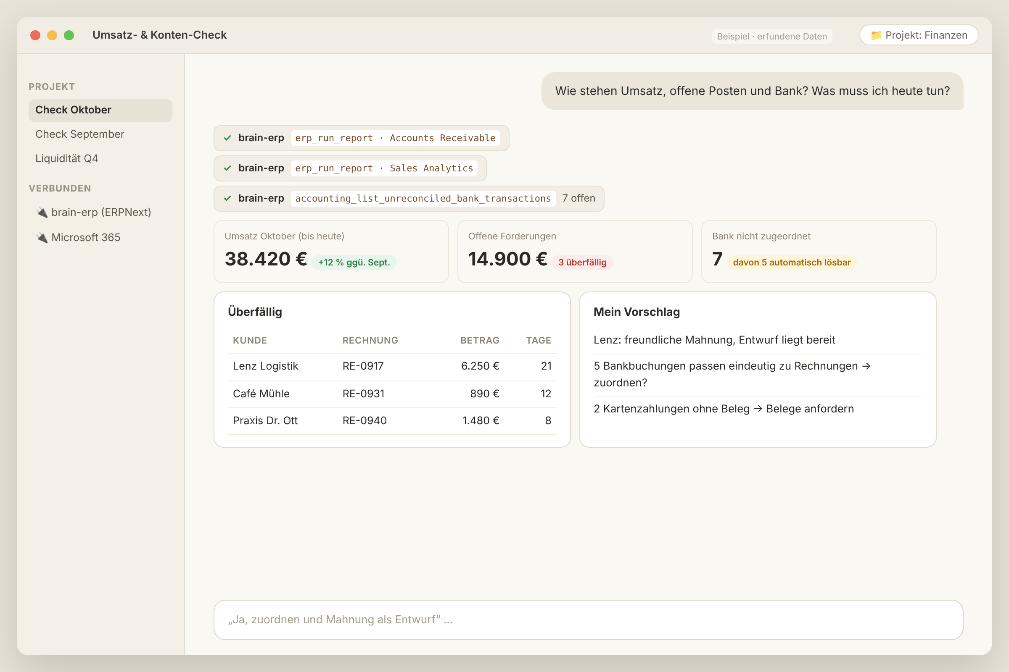Click the plug icon beside Microsoft 365
The height and width of the screenshot is (672, 1009).
(42, 237)
